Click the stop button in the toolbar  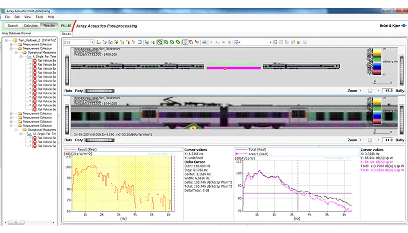coord(223,42)
